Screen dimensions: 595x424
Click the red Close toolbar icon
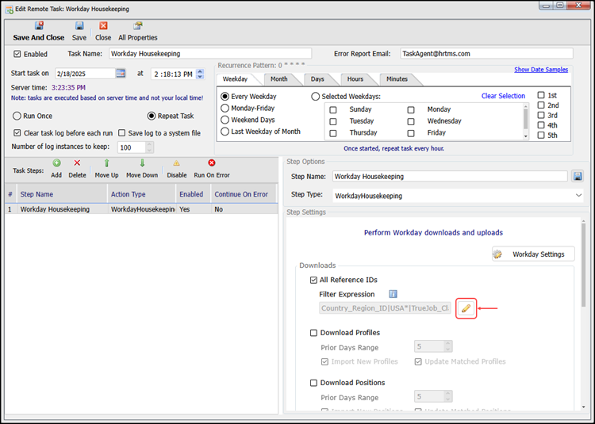click(103, 26)
